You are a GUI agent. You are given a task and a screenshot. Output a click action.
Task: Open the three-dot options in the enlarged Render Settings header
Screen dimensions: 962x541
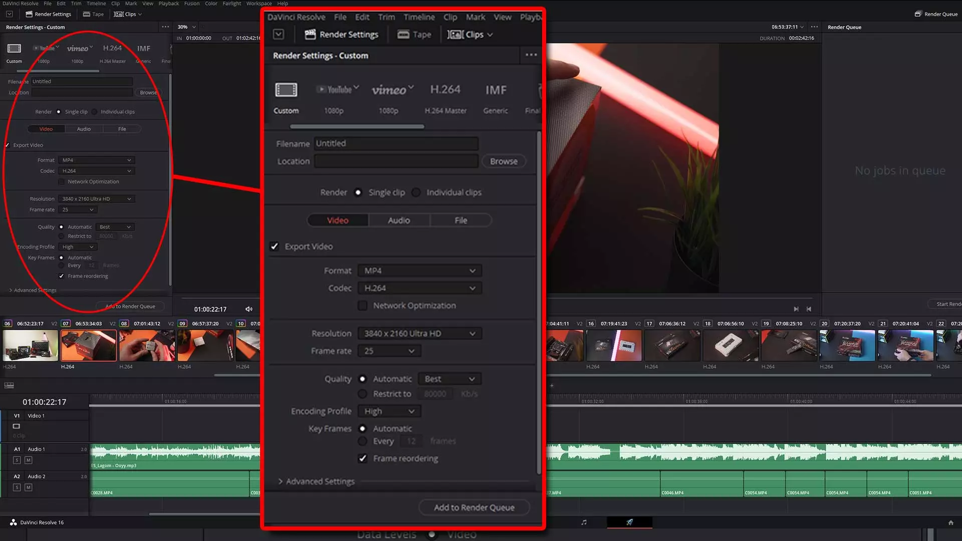531,55
